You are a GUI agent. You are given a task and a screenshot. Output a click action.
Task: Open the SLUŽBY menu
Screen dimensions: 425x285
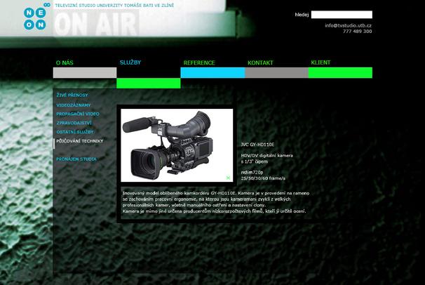pos(130,62)
